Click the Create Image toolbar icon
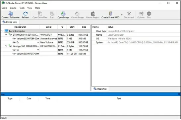Viewport: 181px width, 120px height. (77, 14)
